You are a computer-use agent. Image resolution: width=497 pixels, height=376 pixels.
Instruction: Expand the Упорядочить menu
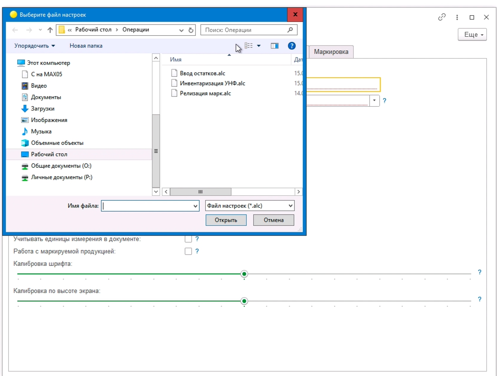pyautogui.click(x=35, y=46)
